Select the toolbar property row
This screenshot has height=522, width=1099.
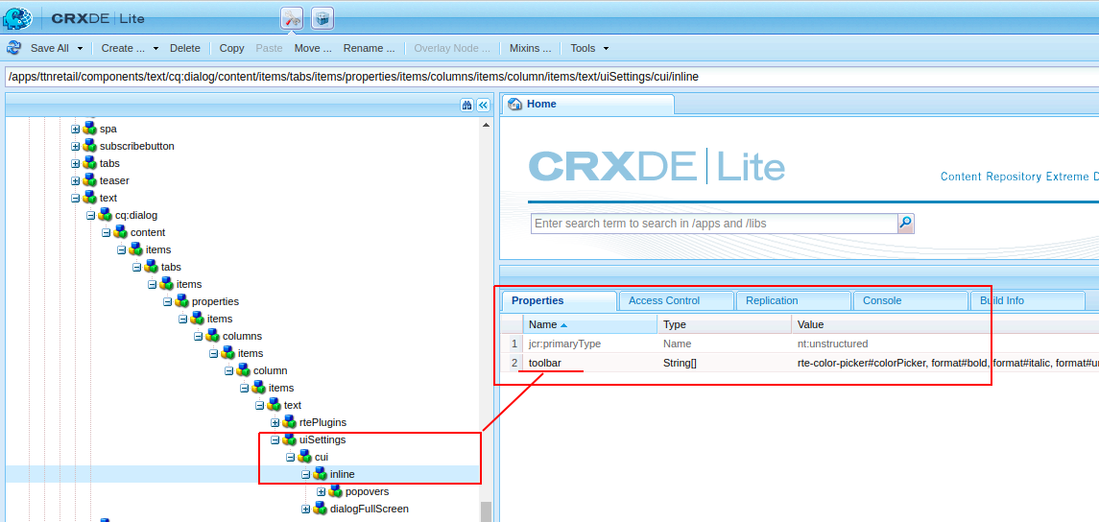[x=800, y=363]
